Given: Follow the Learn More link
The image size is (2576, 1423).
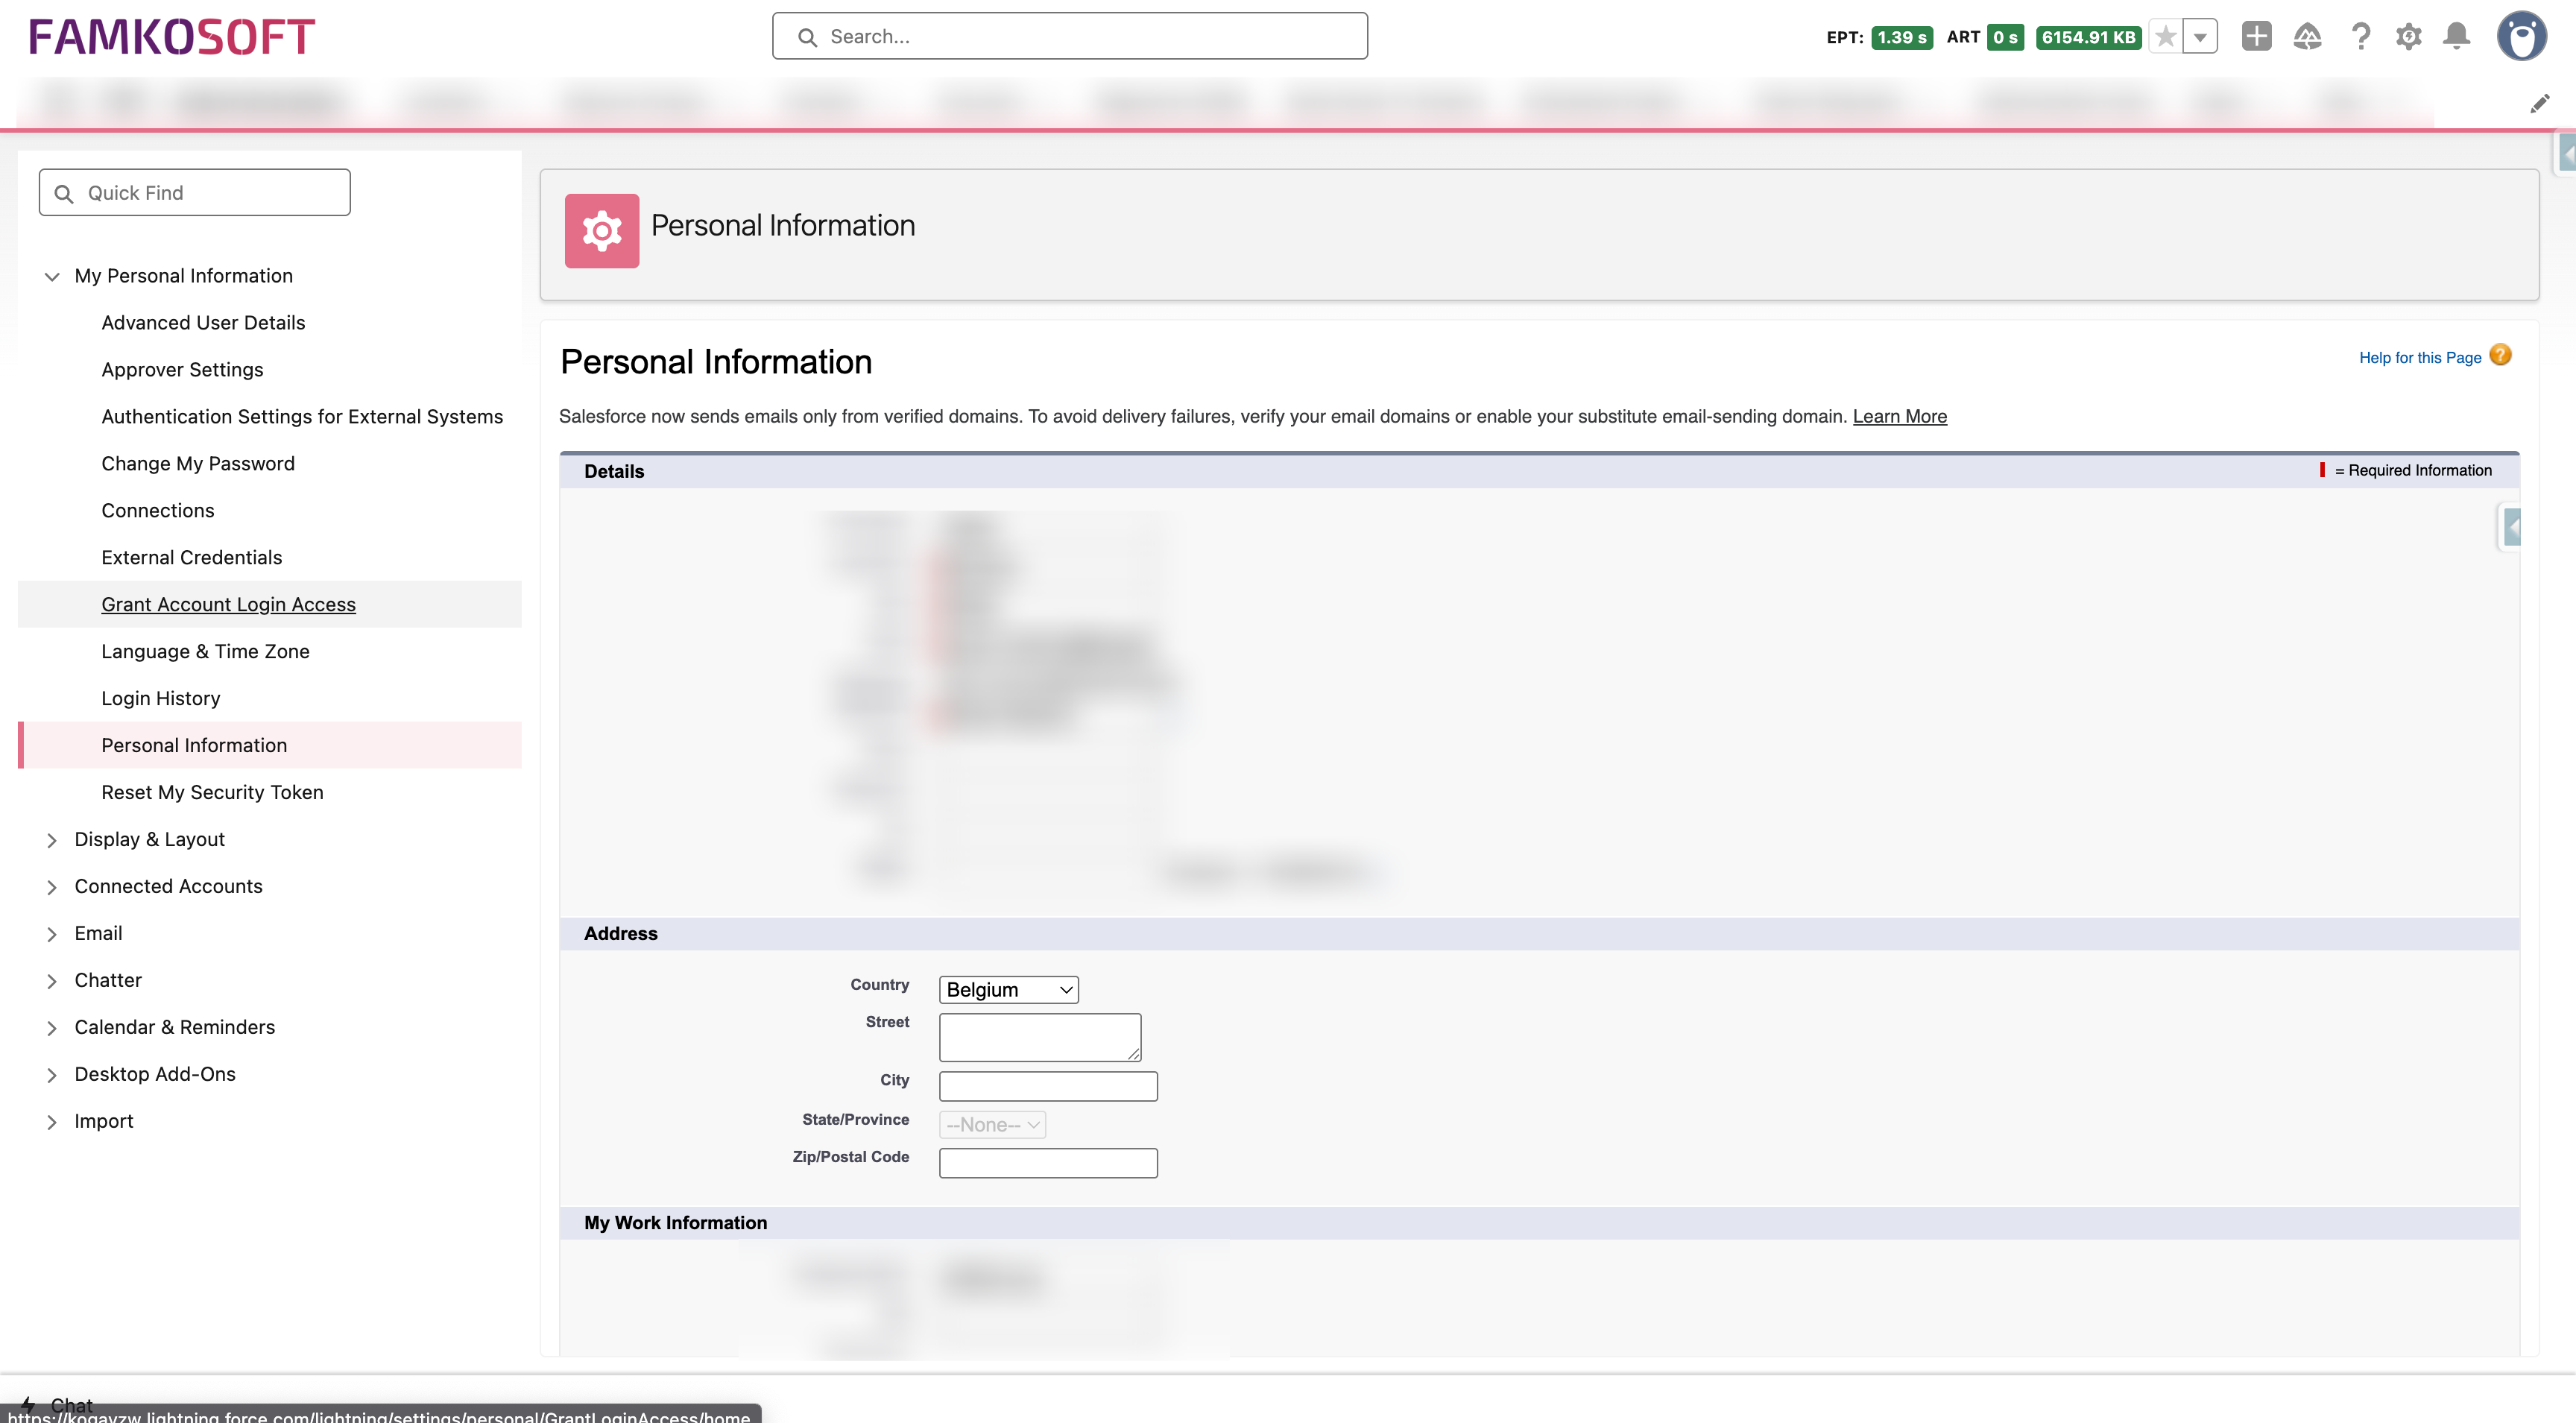Looking at the screenshot, I should (x=1899, y=416).
